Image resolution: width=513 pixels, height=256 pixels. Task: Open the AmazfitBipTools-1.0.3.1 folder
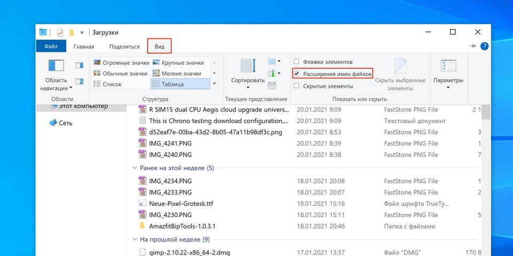pos(182,226)
